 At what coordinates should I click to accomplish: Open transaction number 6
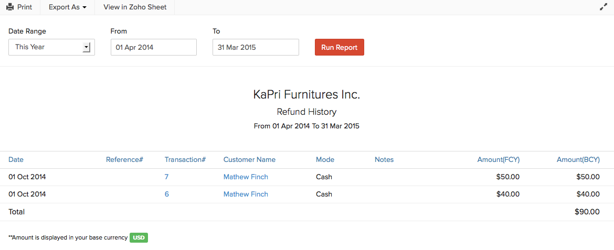pos(166,194)
